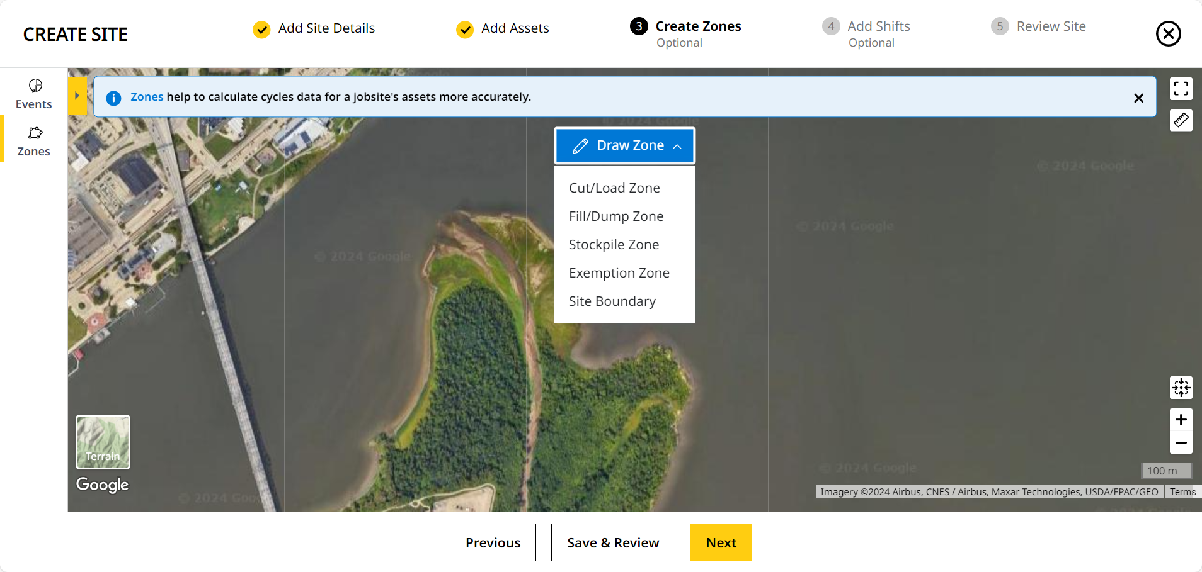1202x572 pixels.
Task: Choose Cut/Load Zone option
Action: (614, 188)
